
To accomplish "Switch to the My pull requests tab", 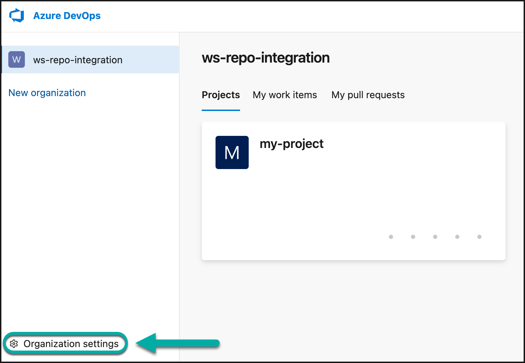I will pyautogui.click(x=367, y=95).
